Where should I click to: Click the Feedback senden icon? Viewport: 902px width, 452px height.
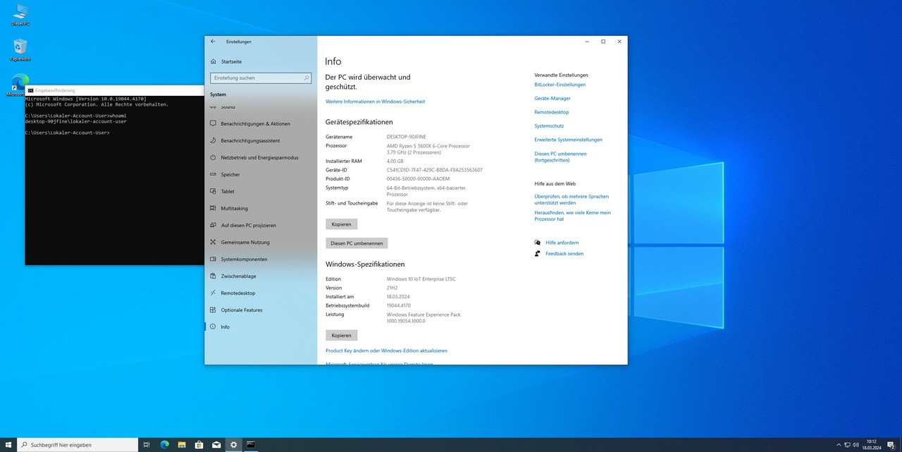[x=538, y=253]
